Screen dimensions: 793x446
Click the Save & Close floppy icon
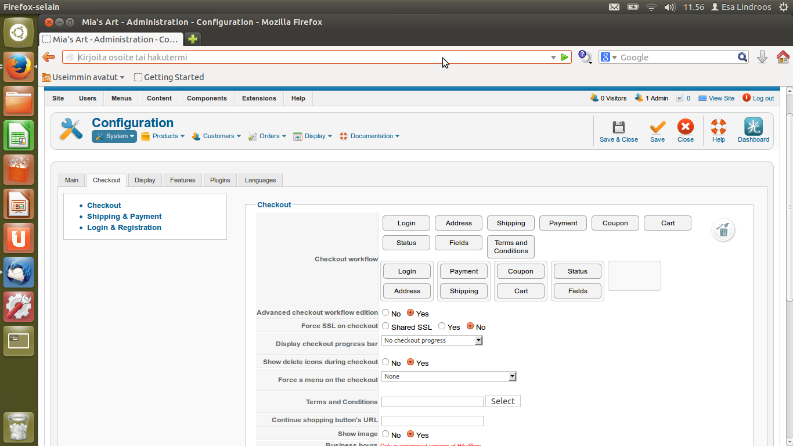click(x=619, y=127)
